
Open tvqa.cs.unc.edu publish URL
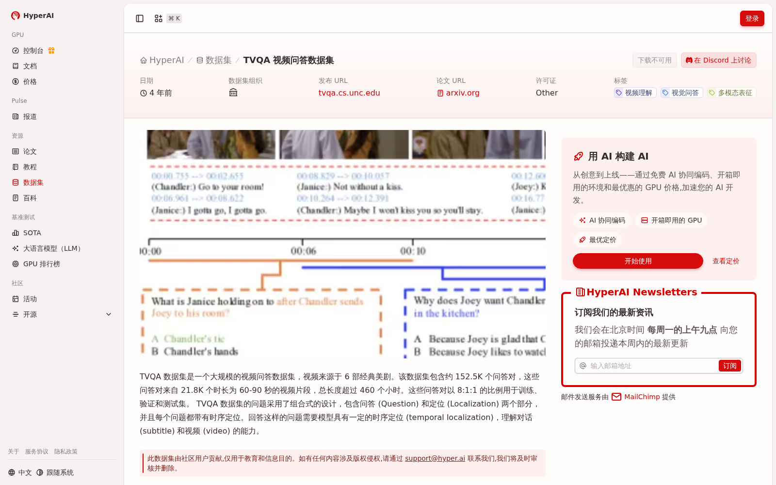tap(349, 93)
